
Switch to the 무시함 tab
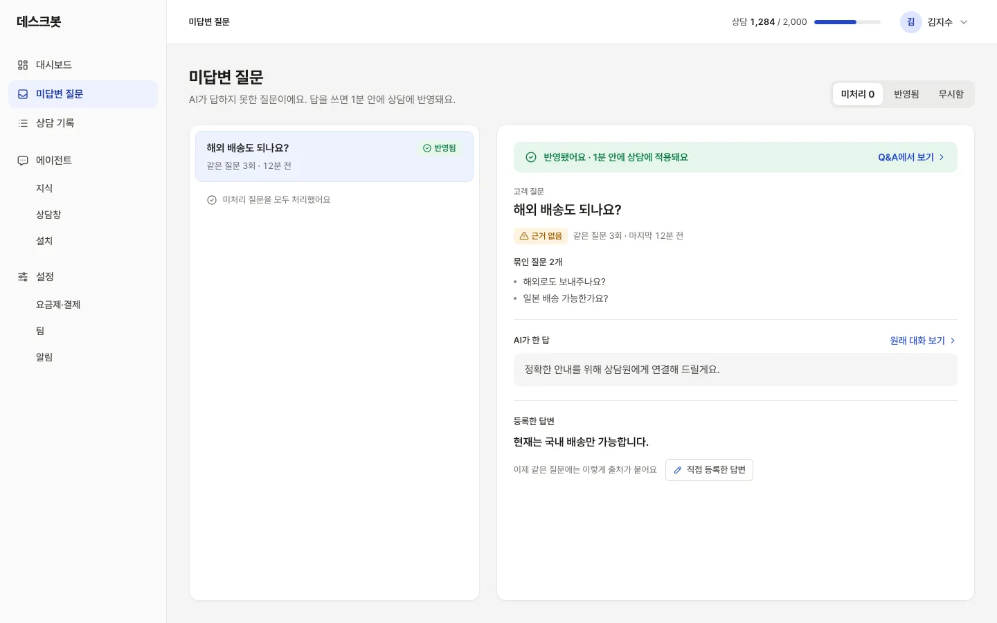(x=951, y=94)
